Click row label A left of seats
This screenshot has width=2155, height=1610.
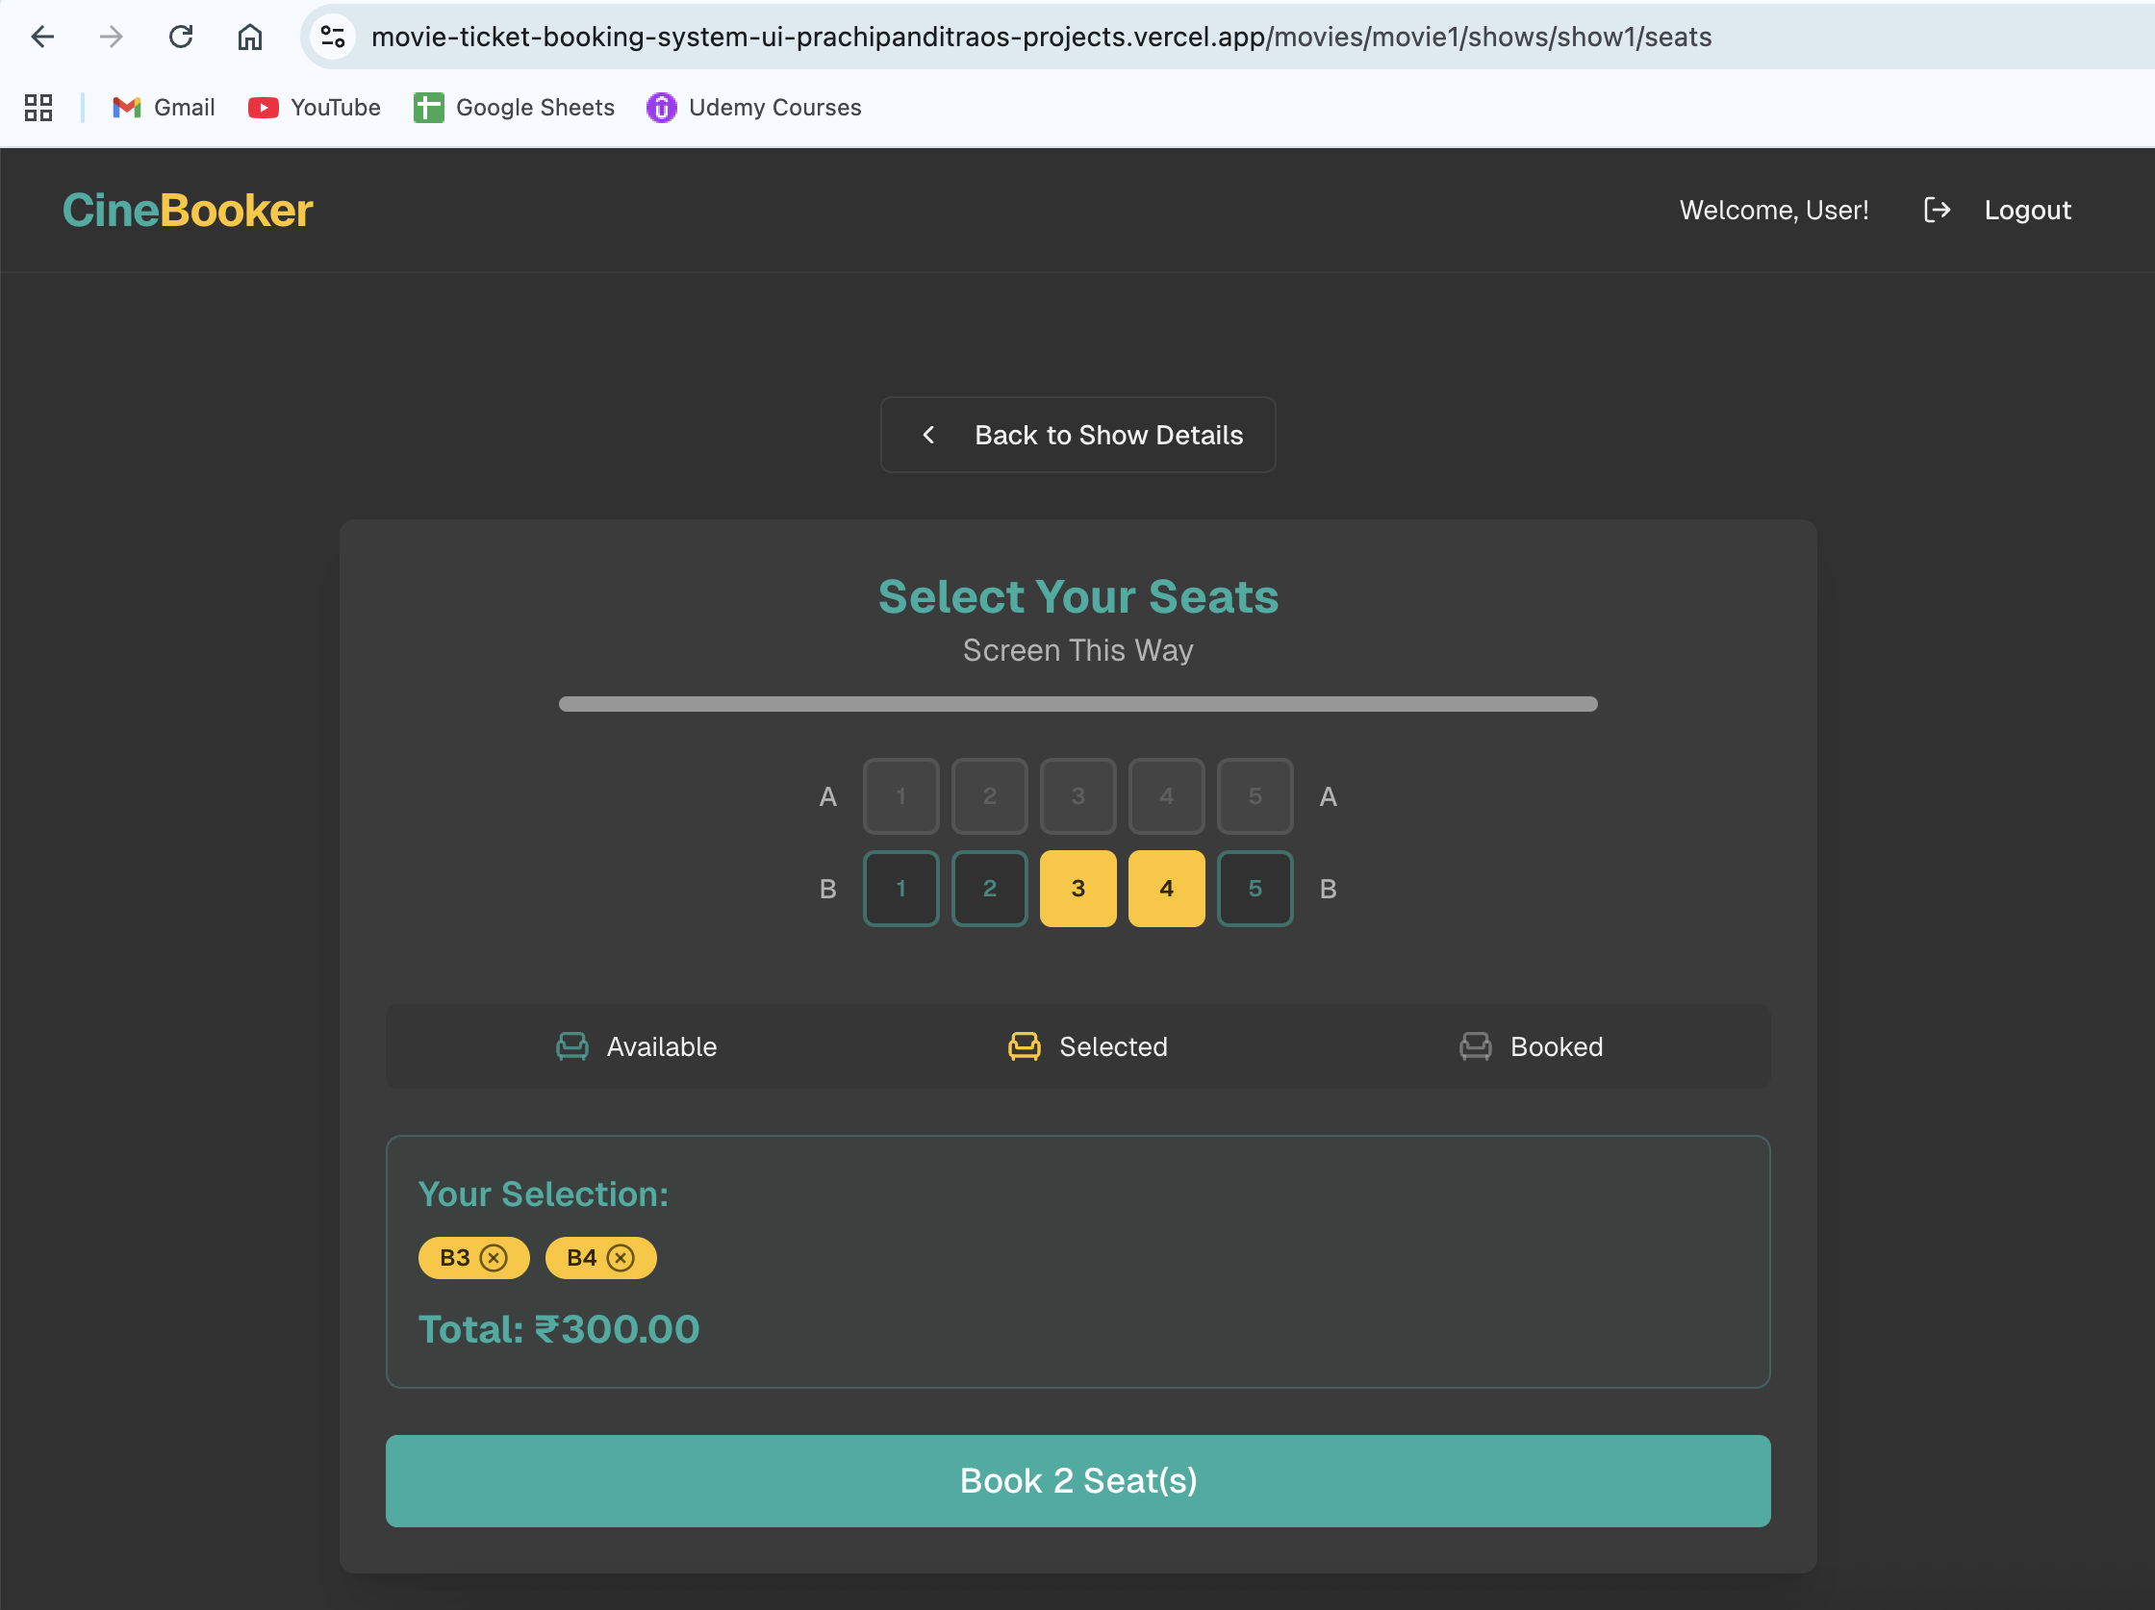(x=828, y=795)
